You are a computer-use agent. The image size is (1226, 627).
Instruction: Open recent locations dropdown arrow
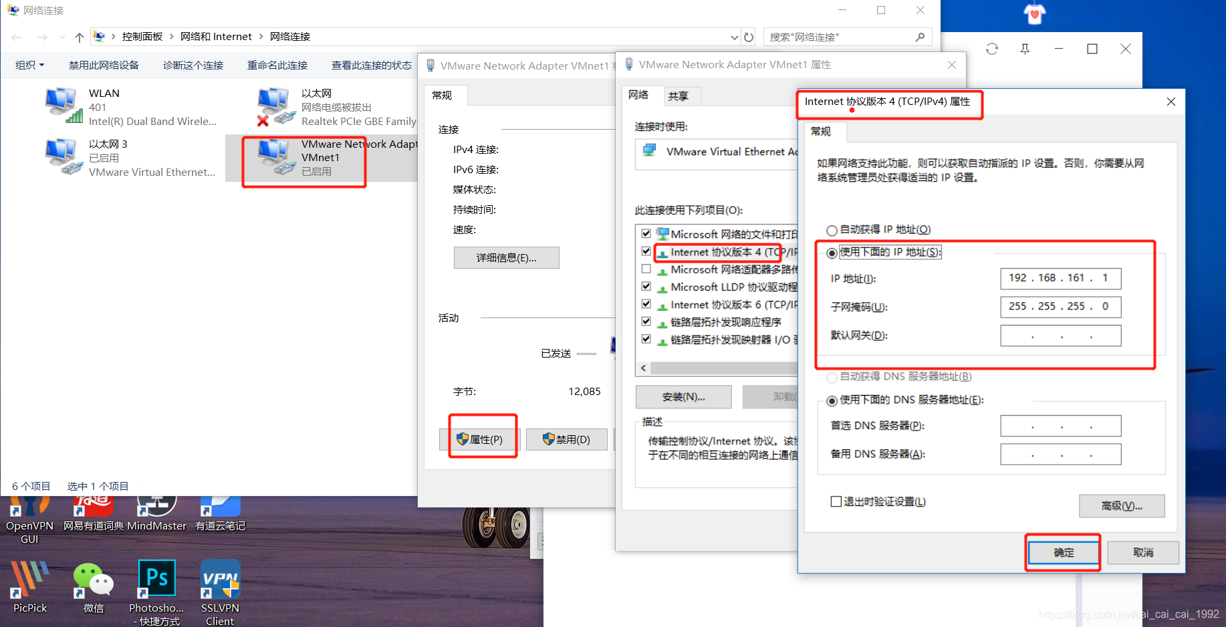[62, 37]
